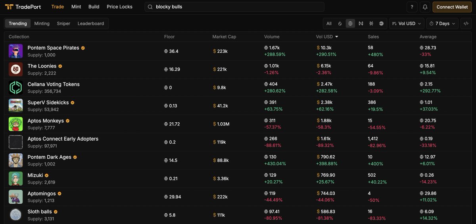Sort by the Market Cap column header

[224, 37]
